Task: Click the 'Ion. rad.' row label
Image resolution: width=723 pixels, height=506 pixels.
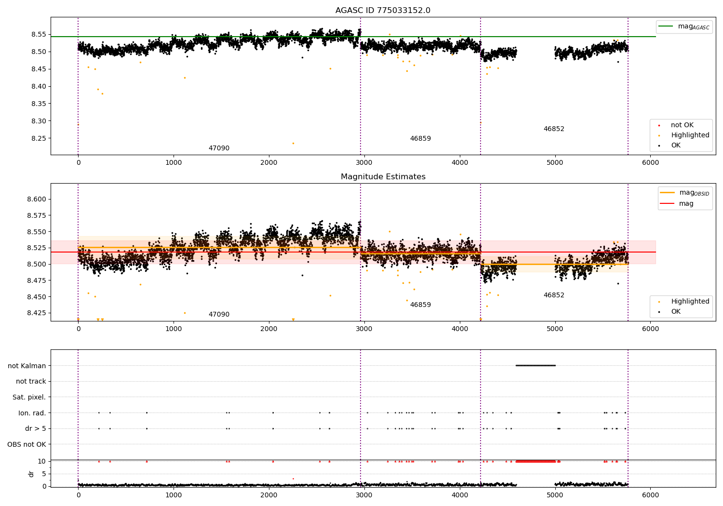Action: point(32,413)
